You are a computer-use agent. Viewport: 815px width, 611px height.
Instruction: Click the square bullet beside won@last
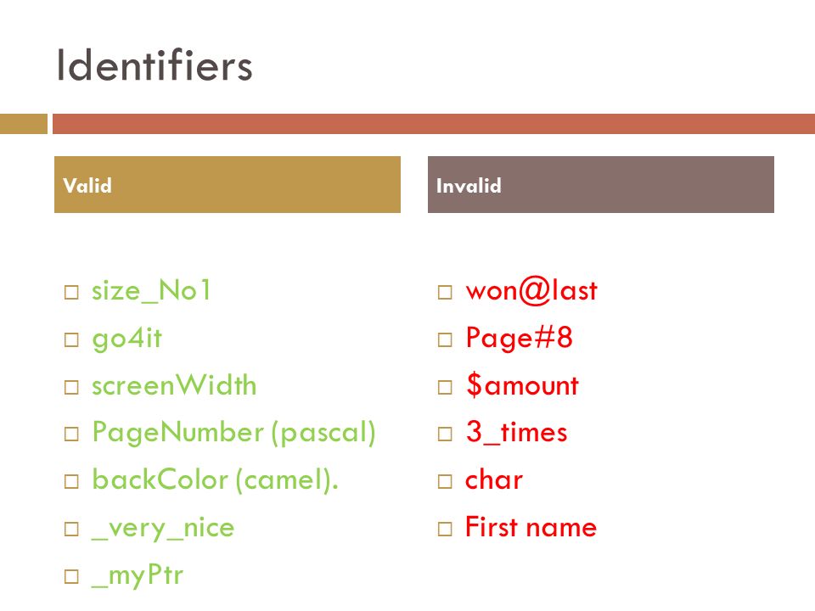pyautogui.click(x=445, y=292)
